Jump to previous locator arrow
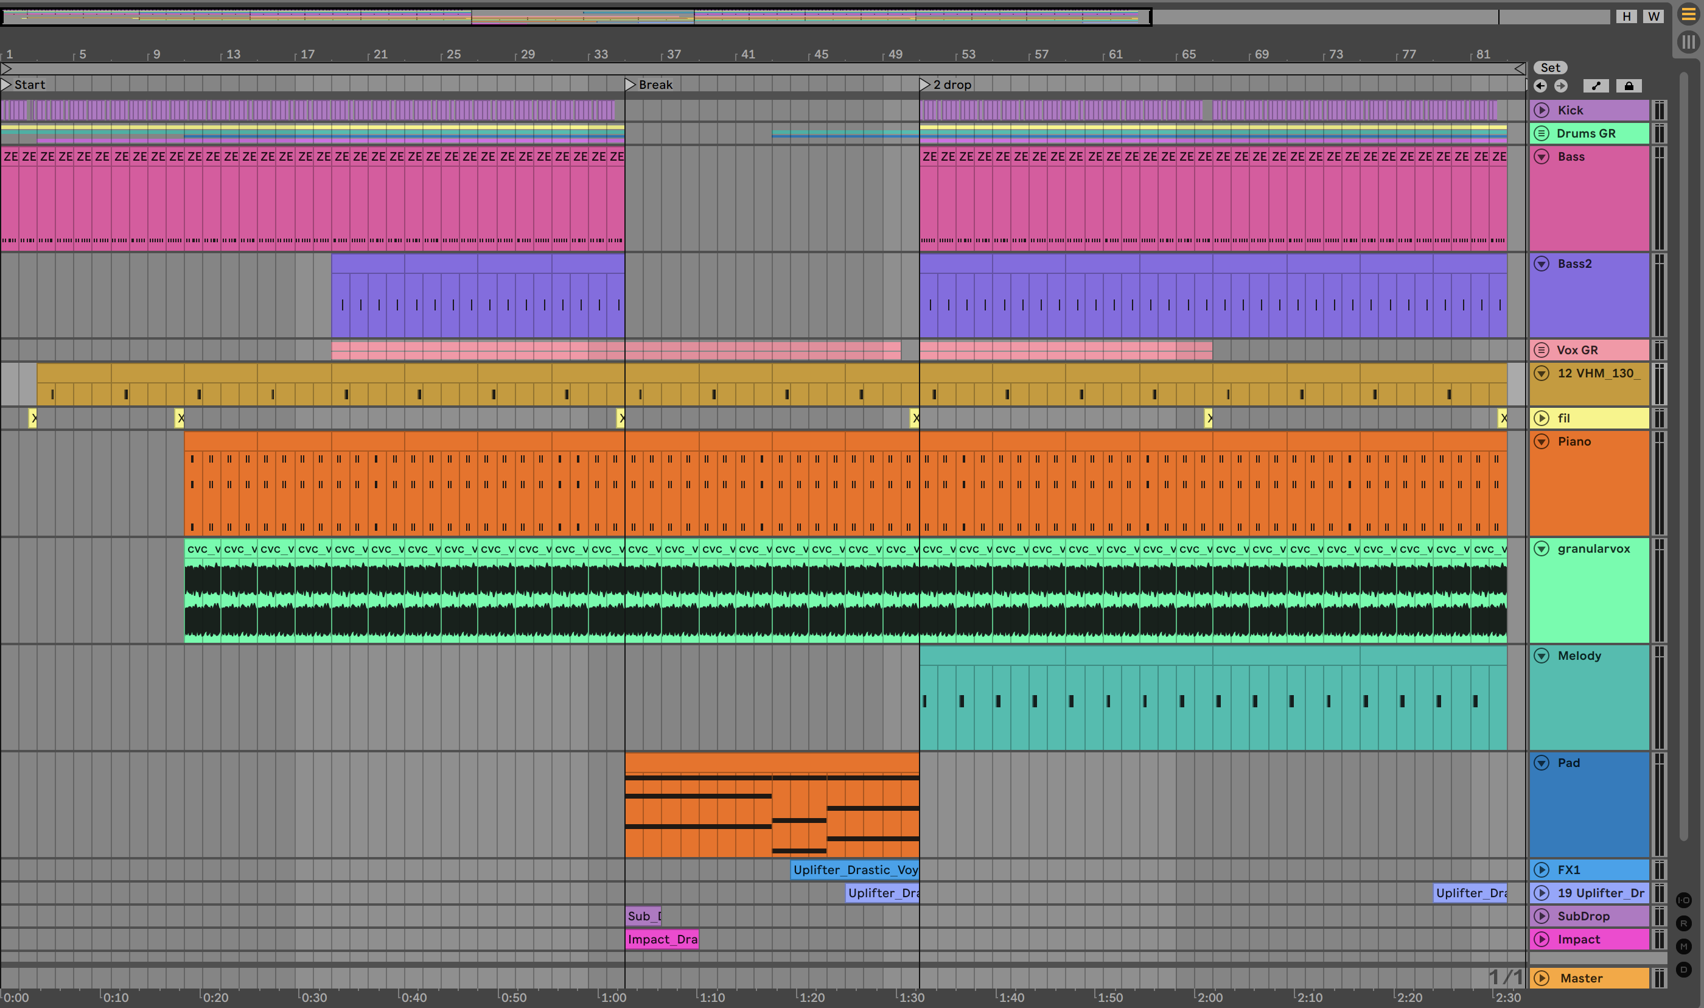This screenshot has height=1008, width=1704. tap(1540, 86)
